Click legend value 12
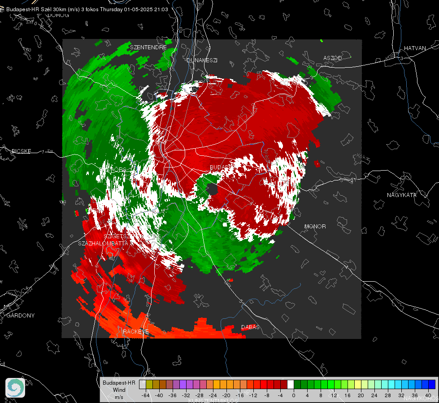 click(x=334, y=395)
